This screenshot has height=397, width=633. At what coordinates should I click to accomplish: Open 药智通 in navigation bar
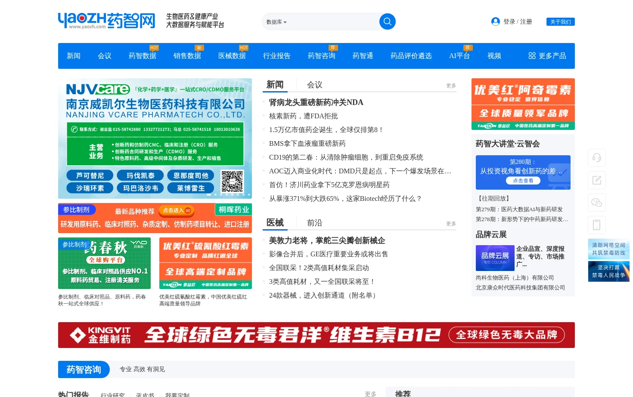tap(363, 56)
